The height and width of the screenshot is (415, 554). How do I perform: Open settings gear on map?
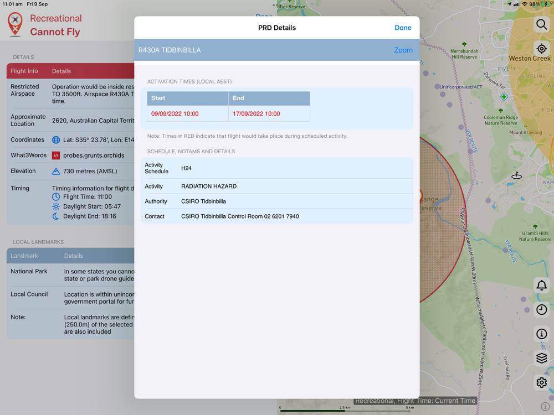pos(541,382)
